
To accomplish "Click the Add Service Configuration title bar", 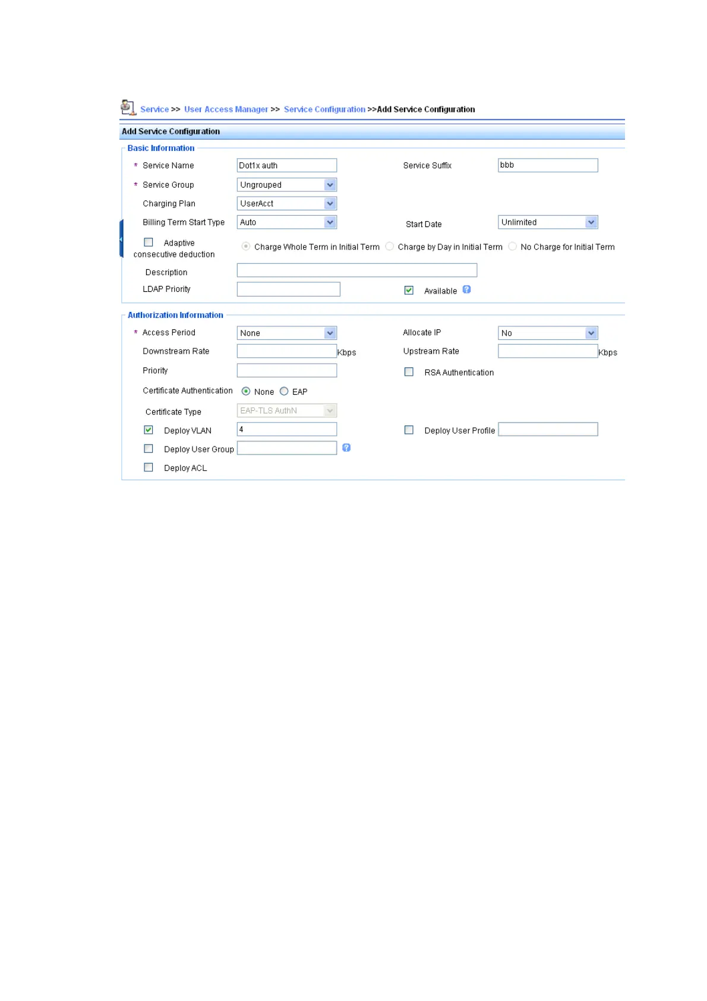I will coord(372,131).
